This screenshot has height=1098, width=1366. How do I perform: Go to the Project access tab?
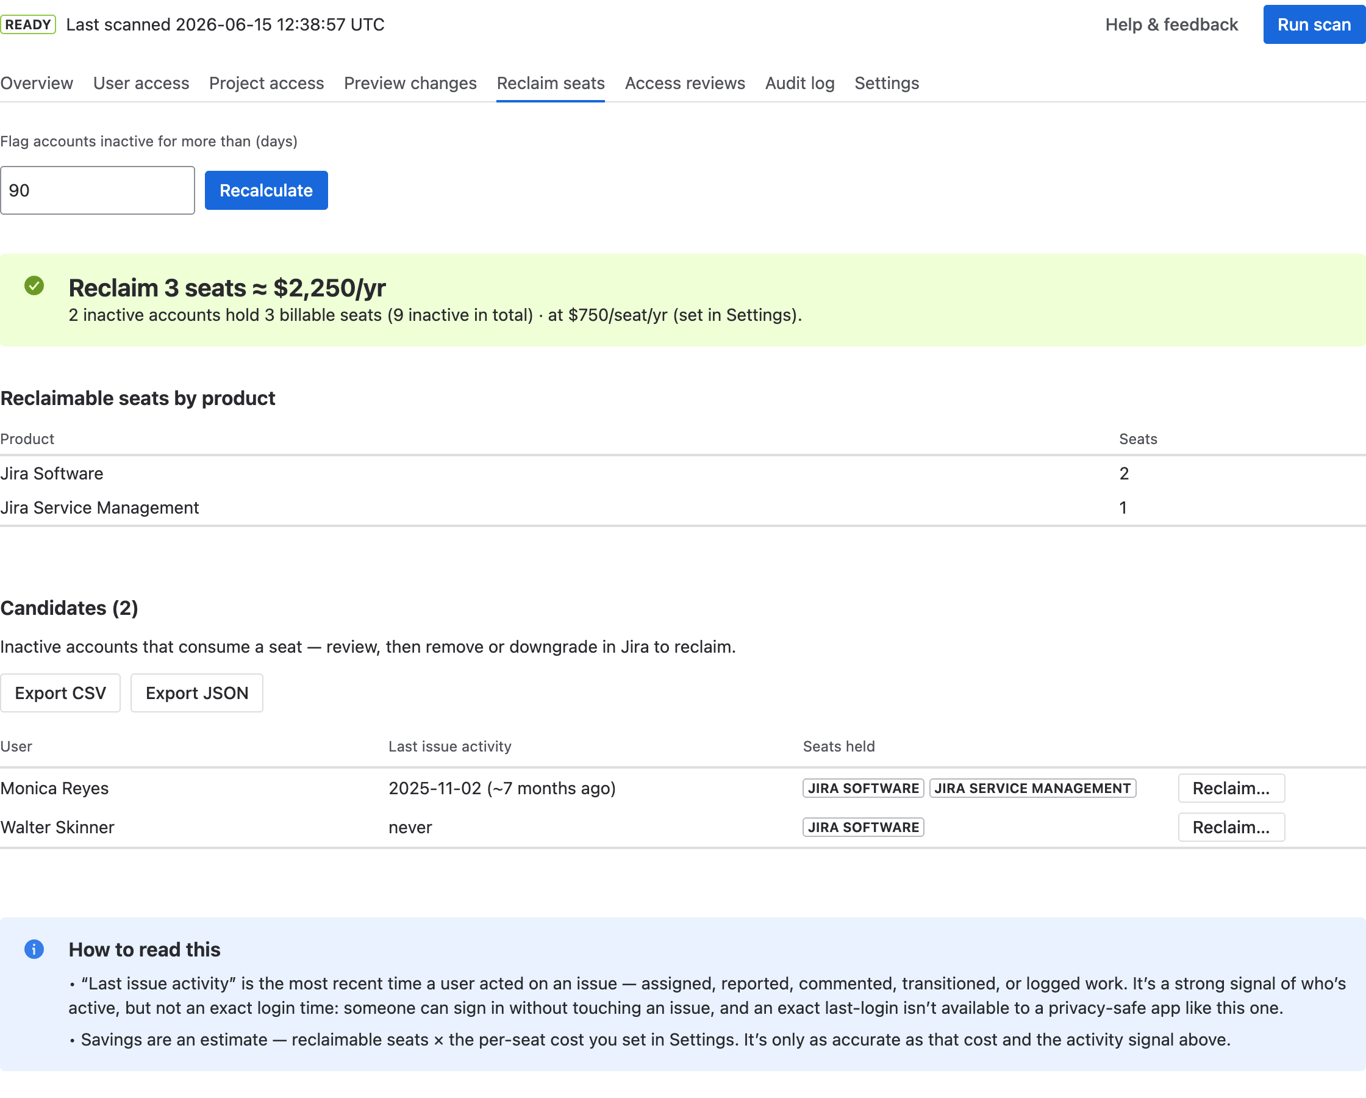[x=266, y=83]
